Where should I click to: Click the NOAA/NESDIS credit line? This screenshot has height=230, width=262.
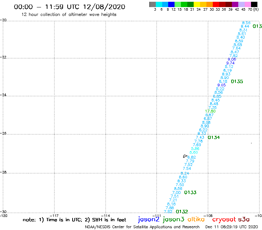[142, 227]
